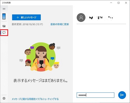Open メッセージに関する問題をトラブルシューティングする link
The height and width of the screenshot is (103, 130).
tap(35, 99)
